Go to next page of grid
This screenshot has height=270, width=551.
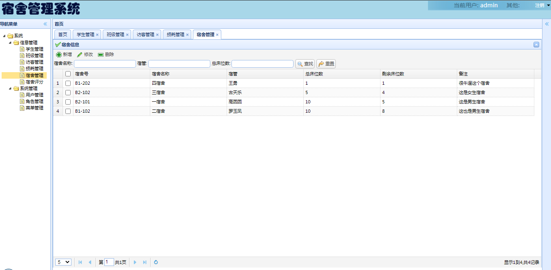pyautogui.click(x=135, y=262)
